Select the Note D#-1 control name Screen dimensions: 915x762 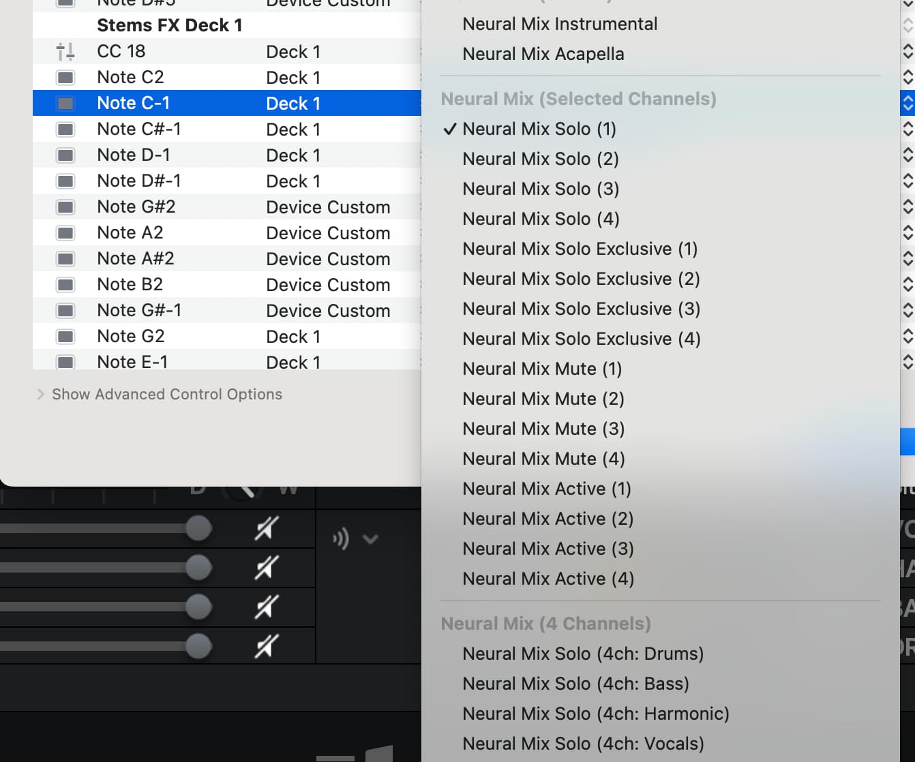[x=139, y=181]
